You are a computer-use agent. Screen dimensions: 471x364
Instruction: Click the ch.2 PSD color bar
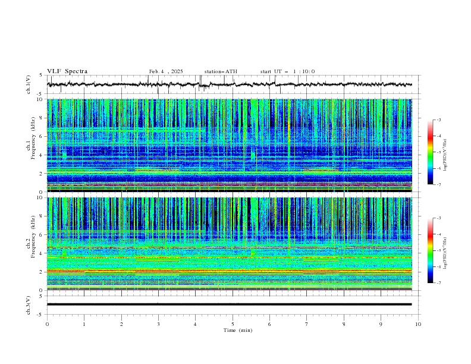(x=430, y=250)
